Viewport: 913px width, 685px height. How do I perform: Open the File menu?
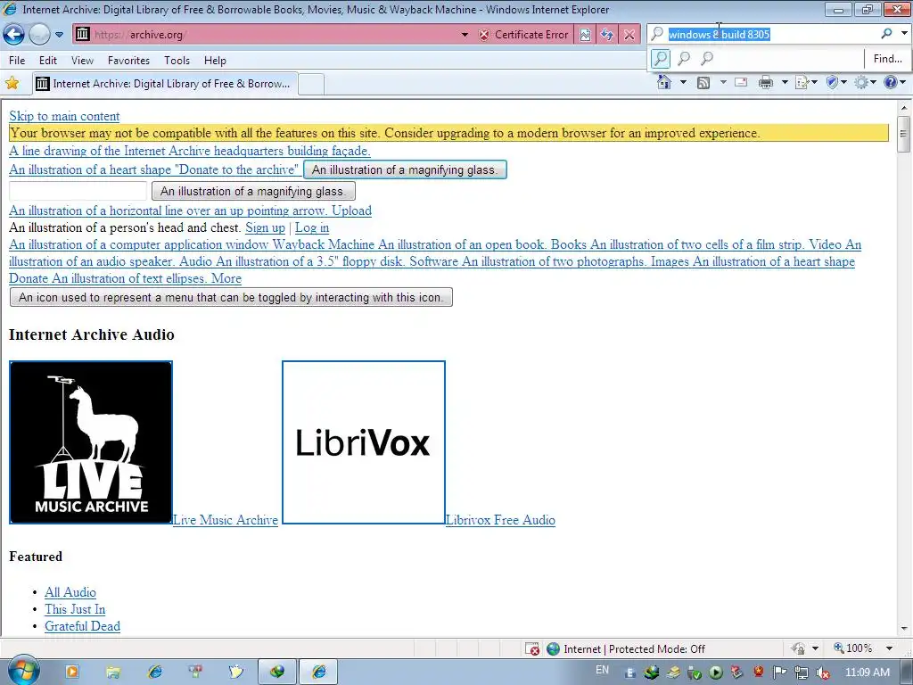[x=17, y=60]
